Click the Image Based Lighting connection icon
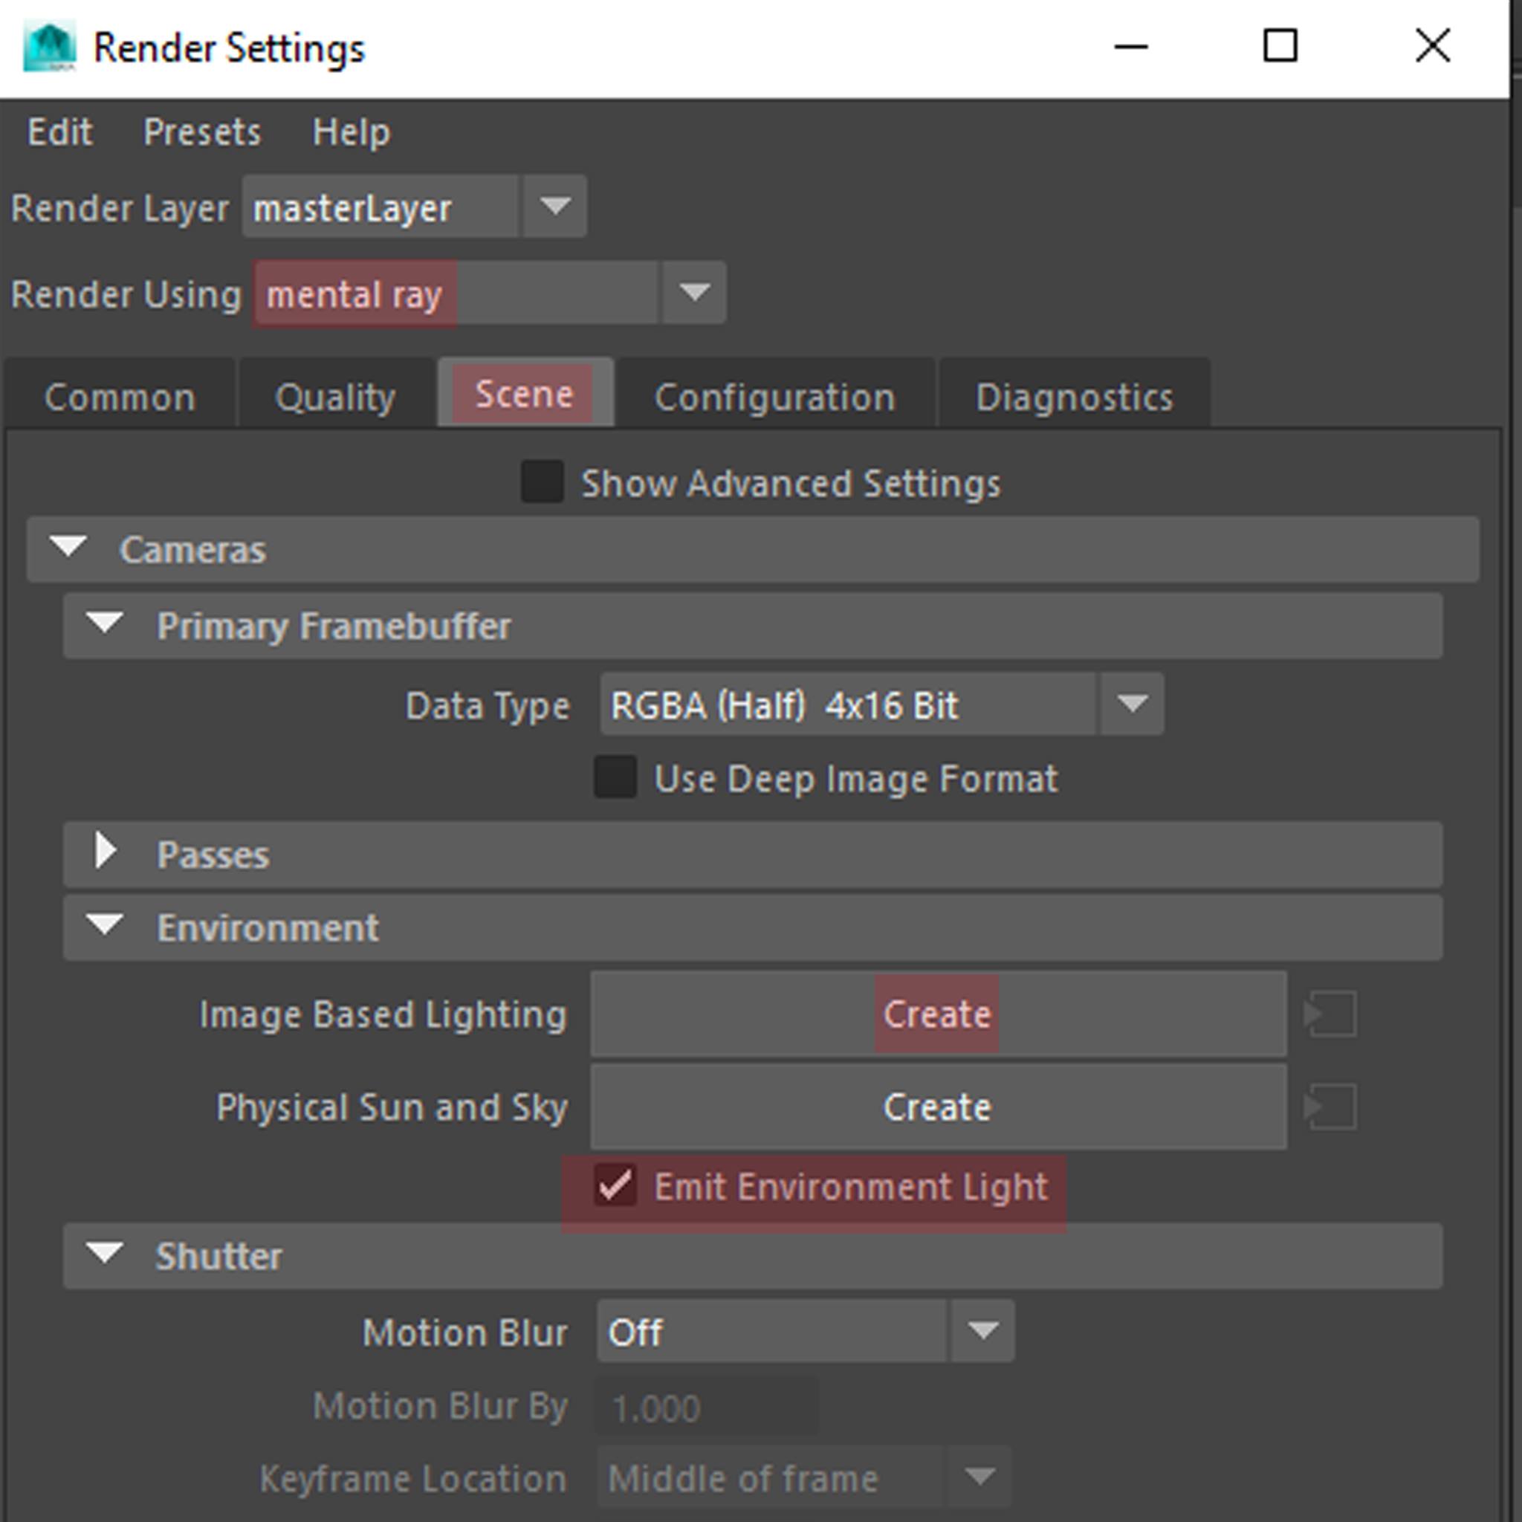Screen dimensions: 1522x1522 tap(1330, 1014)
